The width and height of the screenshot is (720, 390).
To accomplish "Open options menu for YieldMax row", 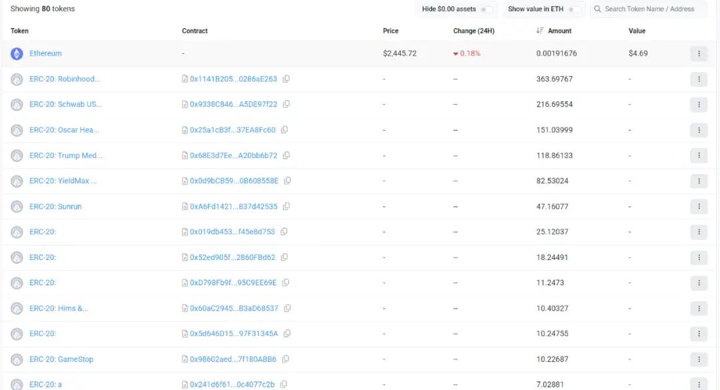I will (699, 181).
